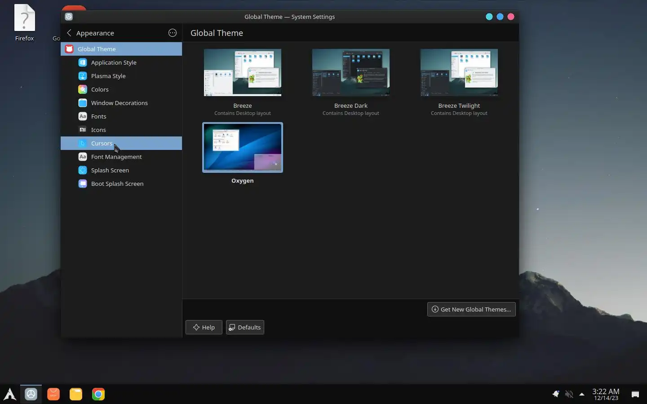The width and height of the screenshot is (647, 404).
Task: Click the muted volume tray icon
Action: tap(569, 394)
